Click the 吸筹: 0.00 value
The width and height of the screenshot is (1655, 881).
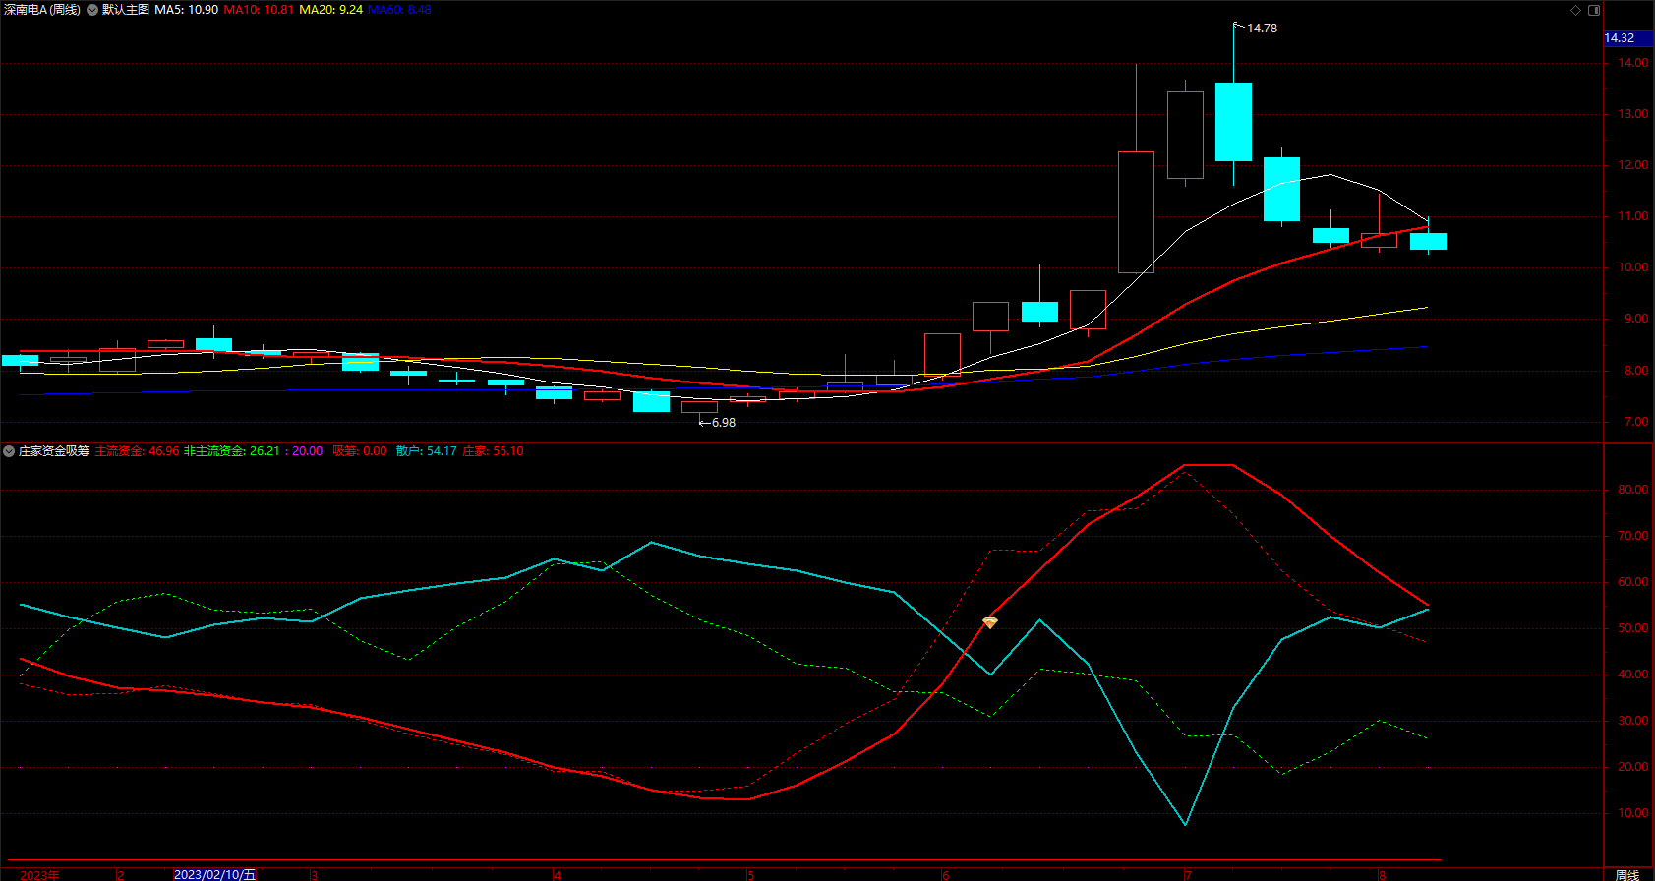(x=360, y=451)
